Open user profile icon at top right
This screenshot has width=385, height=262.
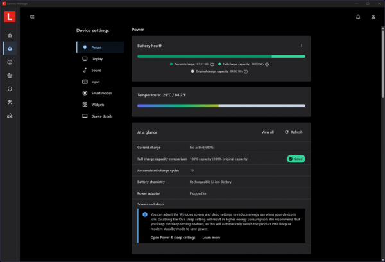[373, 17]
